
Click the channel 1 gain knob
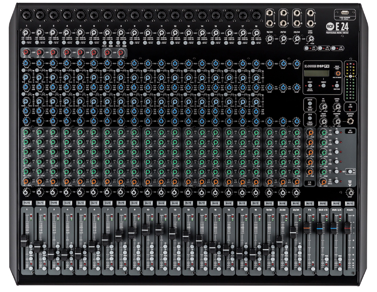pyautogui.click(x=25, y=33)
